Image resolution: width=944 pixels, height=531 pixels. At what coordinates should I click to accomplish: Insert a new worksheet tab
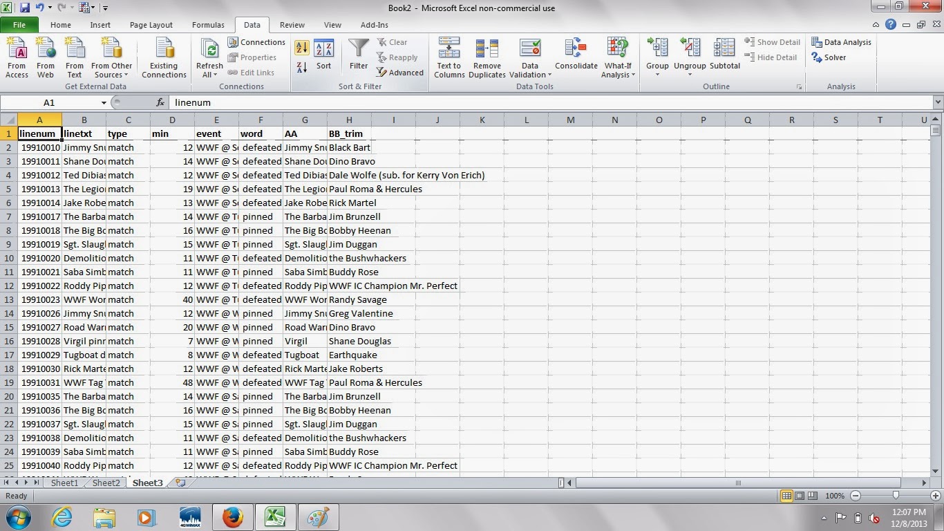click(x=180, y=483)
